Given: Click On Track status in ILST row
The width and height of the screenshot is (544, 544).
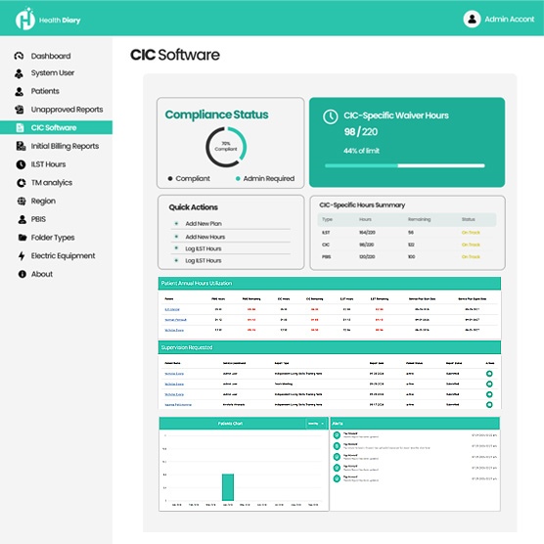Looking at the screenshot, I should pos(471,233).
